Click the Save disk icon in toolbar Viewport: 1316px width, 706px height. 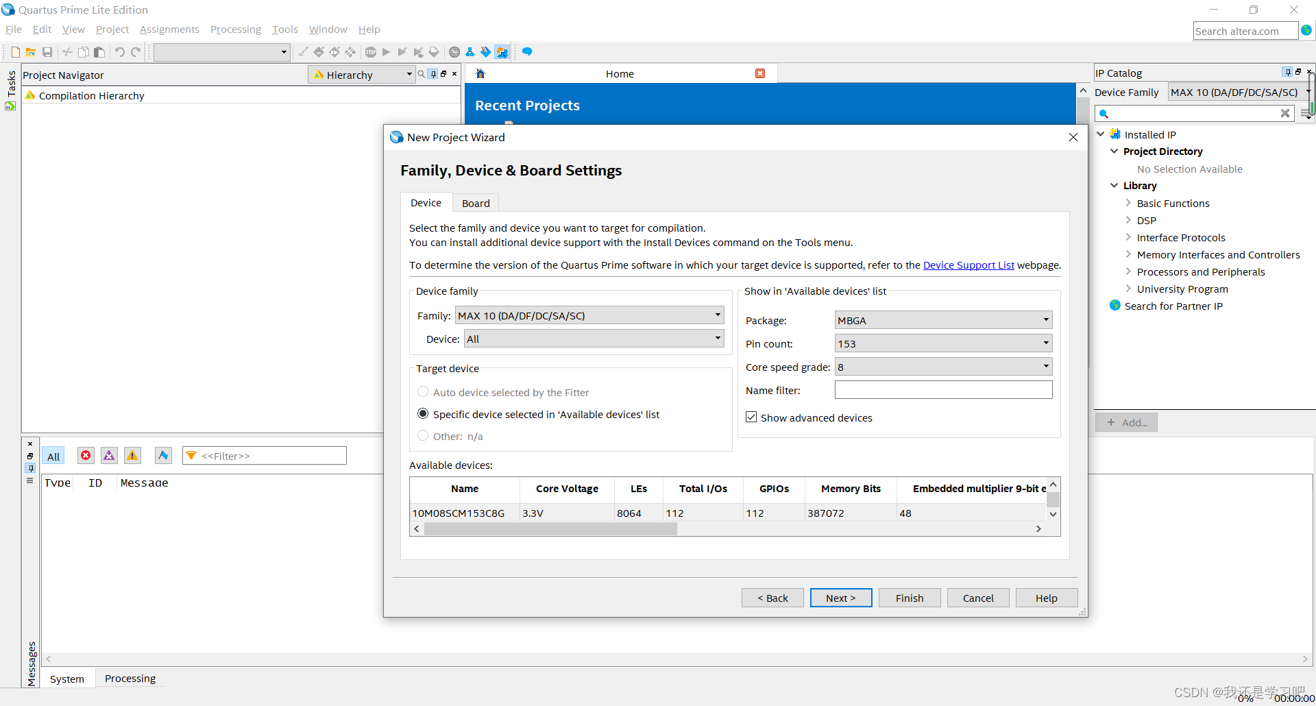(x=47, y=52)
